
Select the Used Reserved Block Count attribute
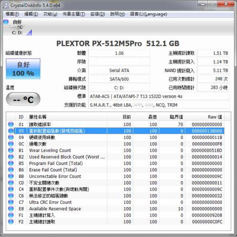pos(116,157)
